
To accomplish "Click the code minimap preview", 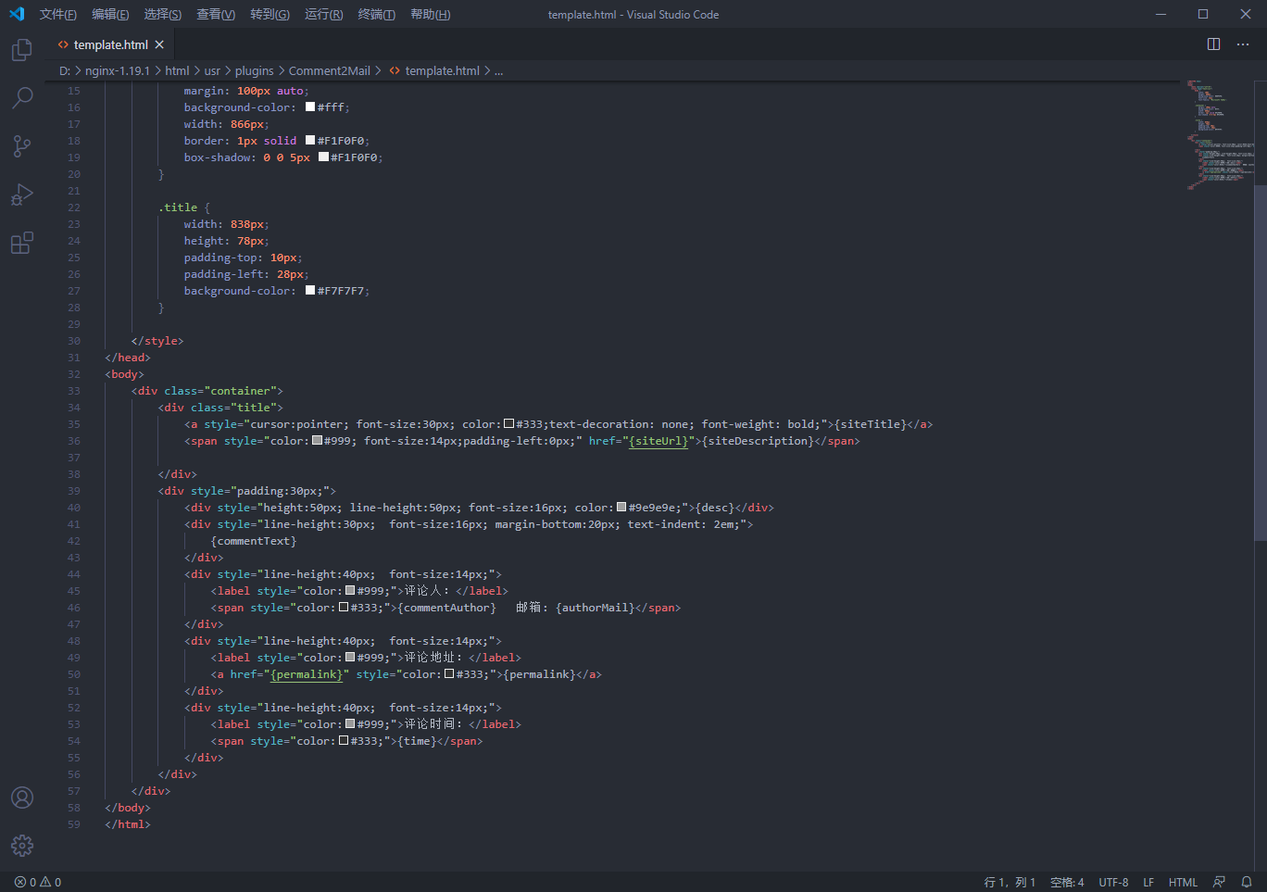I will tap(1220, 134).
